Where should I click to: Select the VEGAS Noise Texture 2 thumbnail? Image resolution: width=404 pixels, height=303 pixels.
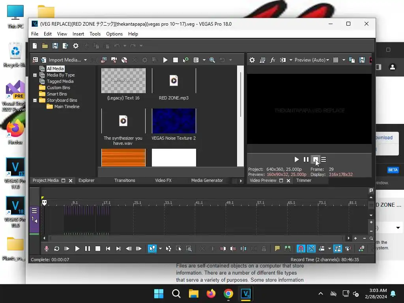point(174,121)
